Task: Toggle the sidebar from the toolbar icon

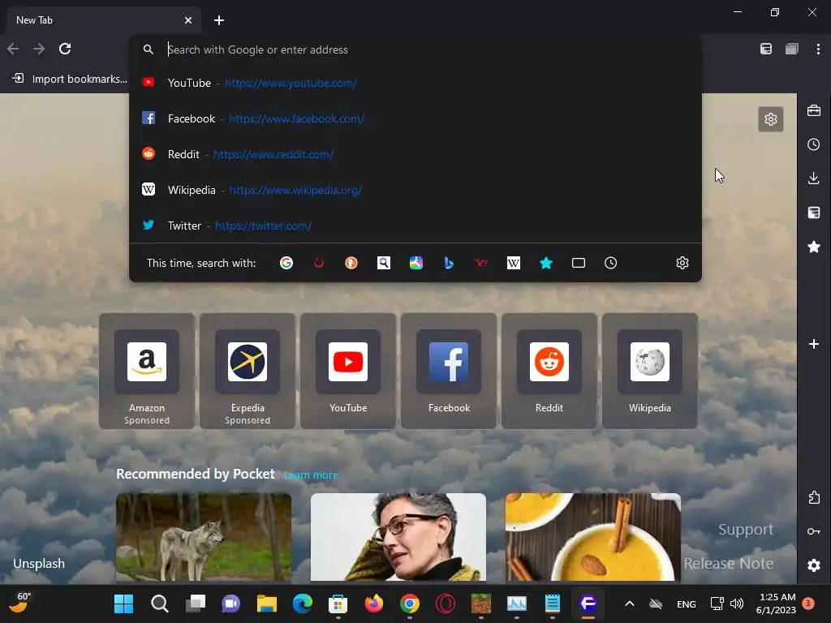Action: (x=766, y=49)
